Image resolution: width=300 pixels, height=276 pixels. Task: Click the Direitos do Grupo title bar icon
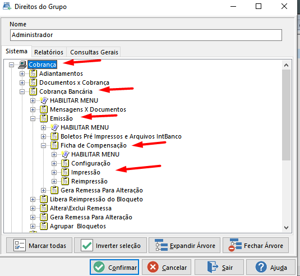(7, 7)
